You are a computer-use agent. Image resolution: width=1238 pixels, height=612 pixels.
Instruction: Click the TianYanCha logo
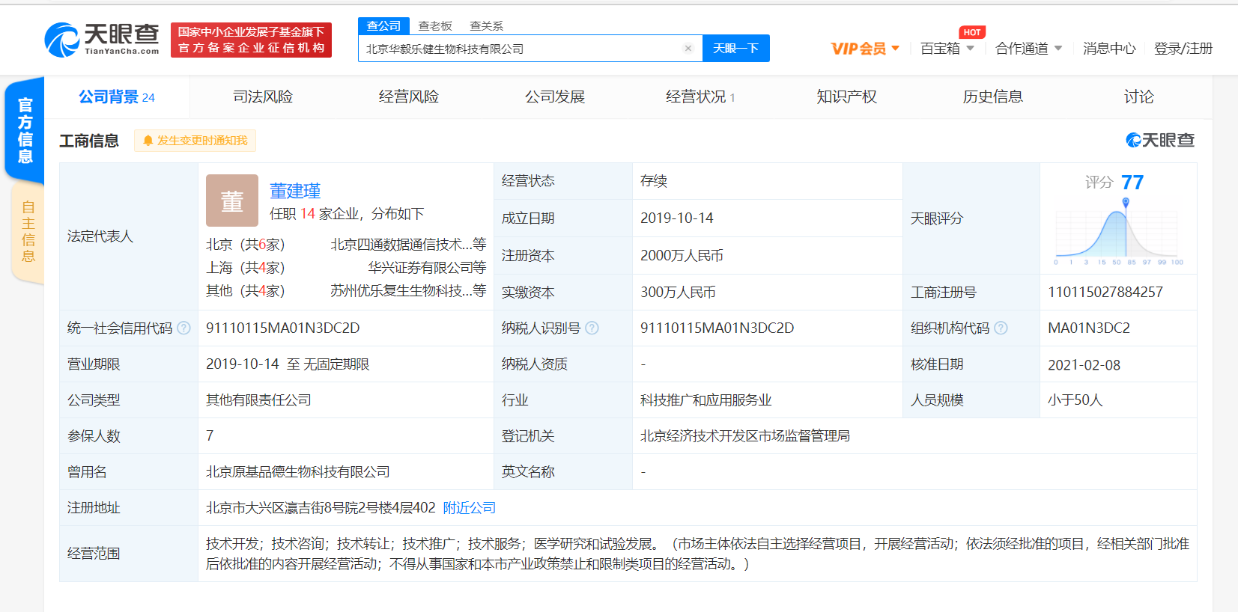click(102, 39)
